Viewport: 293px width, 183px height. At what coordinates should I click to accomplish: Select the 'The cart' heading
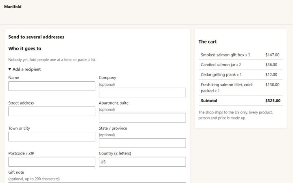pyautogui.click(x=208, y=41)
